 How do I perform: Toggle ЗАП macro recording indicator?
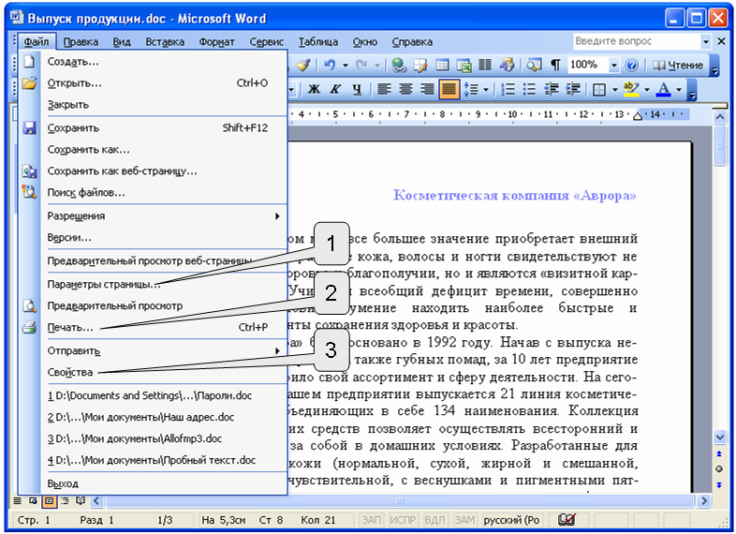point(372,520)
